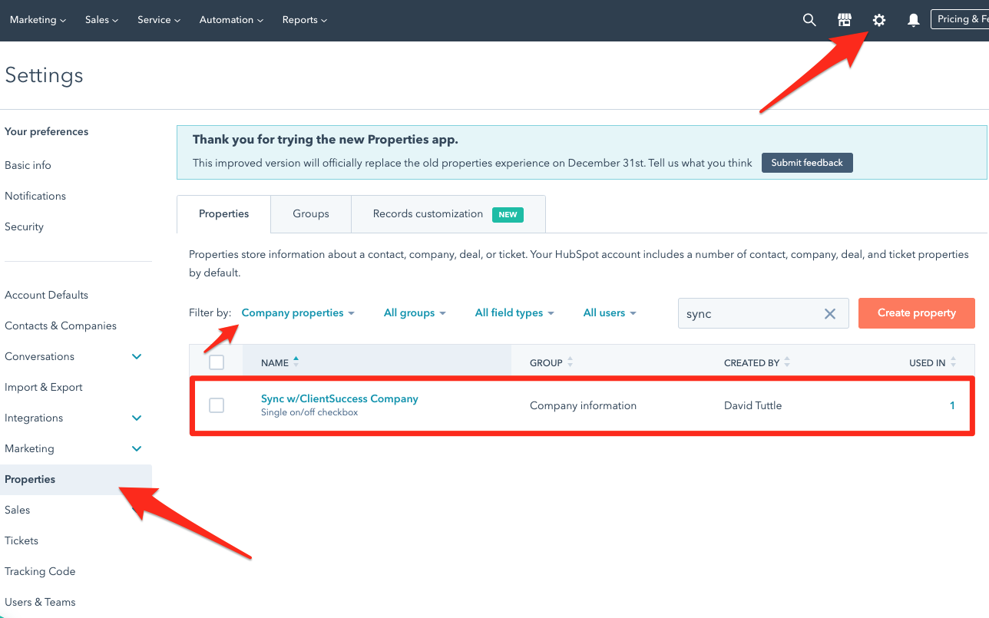Open the Sales dropdown in the top nav
Image resolution: width=989 pixels, height=618 pixels.
101,20
